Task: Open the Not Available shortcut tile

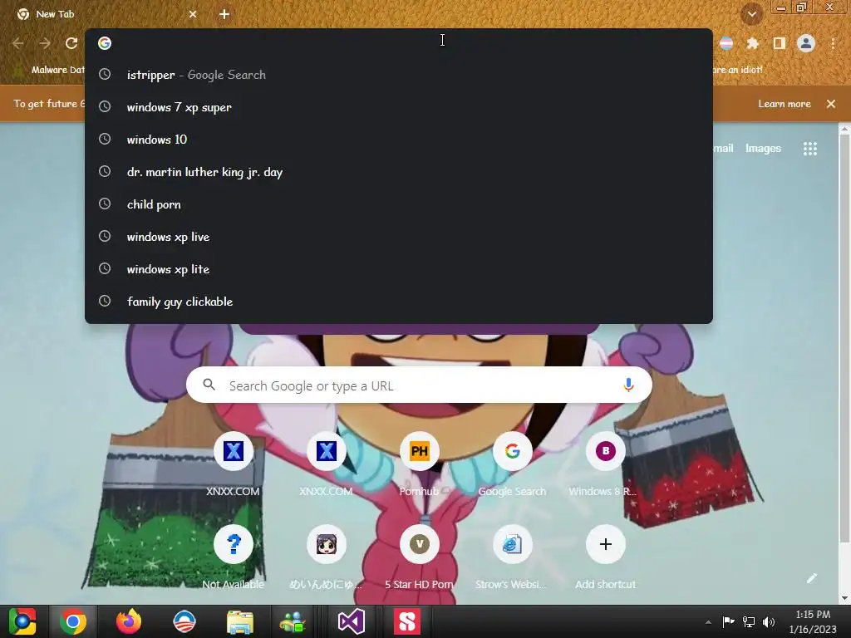Action: click(x=233, y=557)
